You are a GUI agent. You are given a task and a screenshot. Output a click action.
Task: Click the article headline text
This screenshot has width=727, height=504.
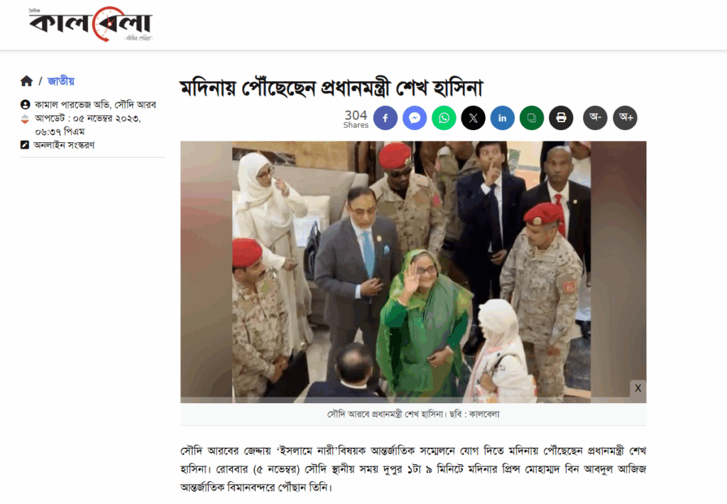pyautogui.click(x=332, y=87)
